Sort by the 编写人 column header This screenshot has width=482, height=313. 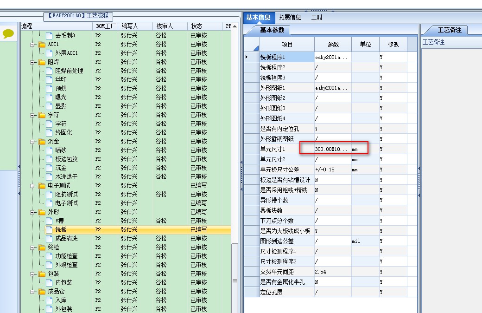pos(135,26)
